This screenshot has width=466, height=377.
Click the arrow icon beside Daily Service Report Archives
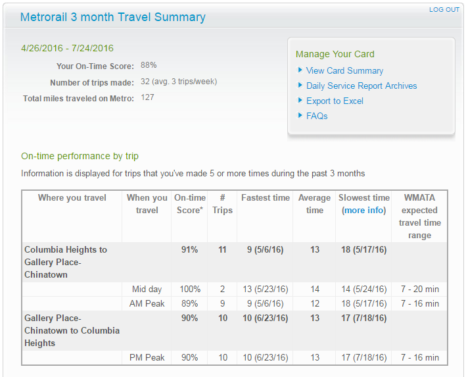300,86
